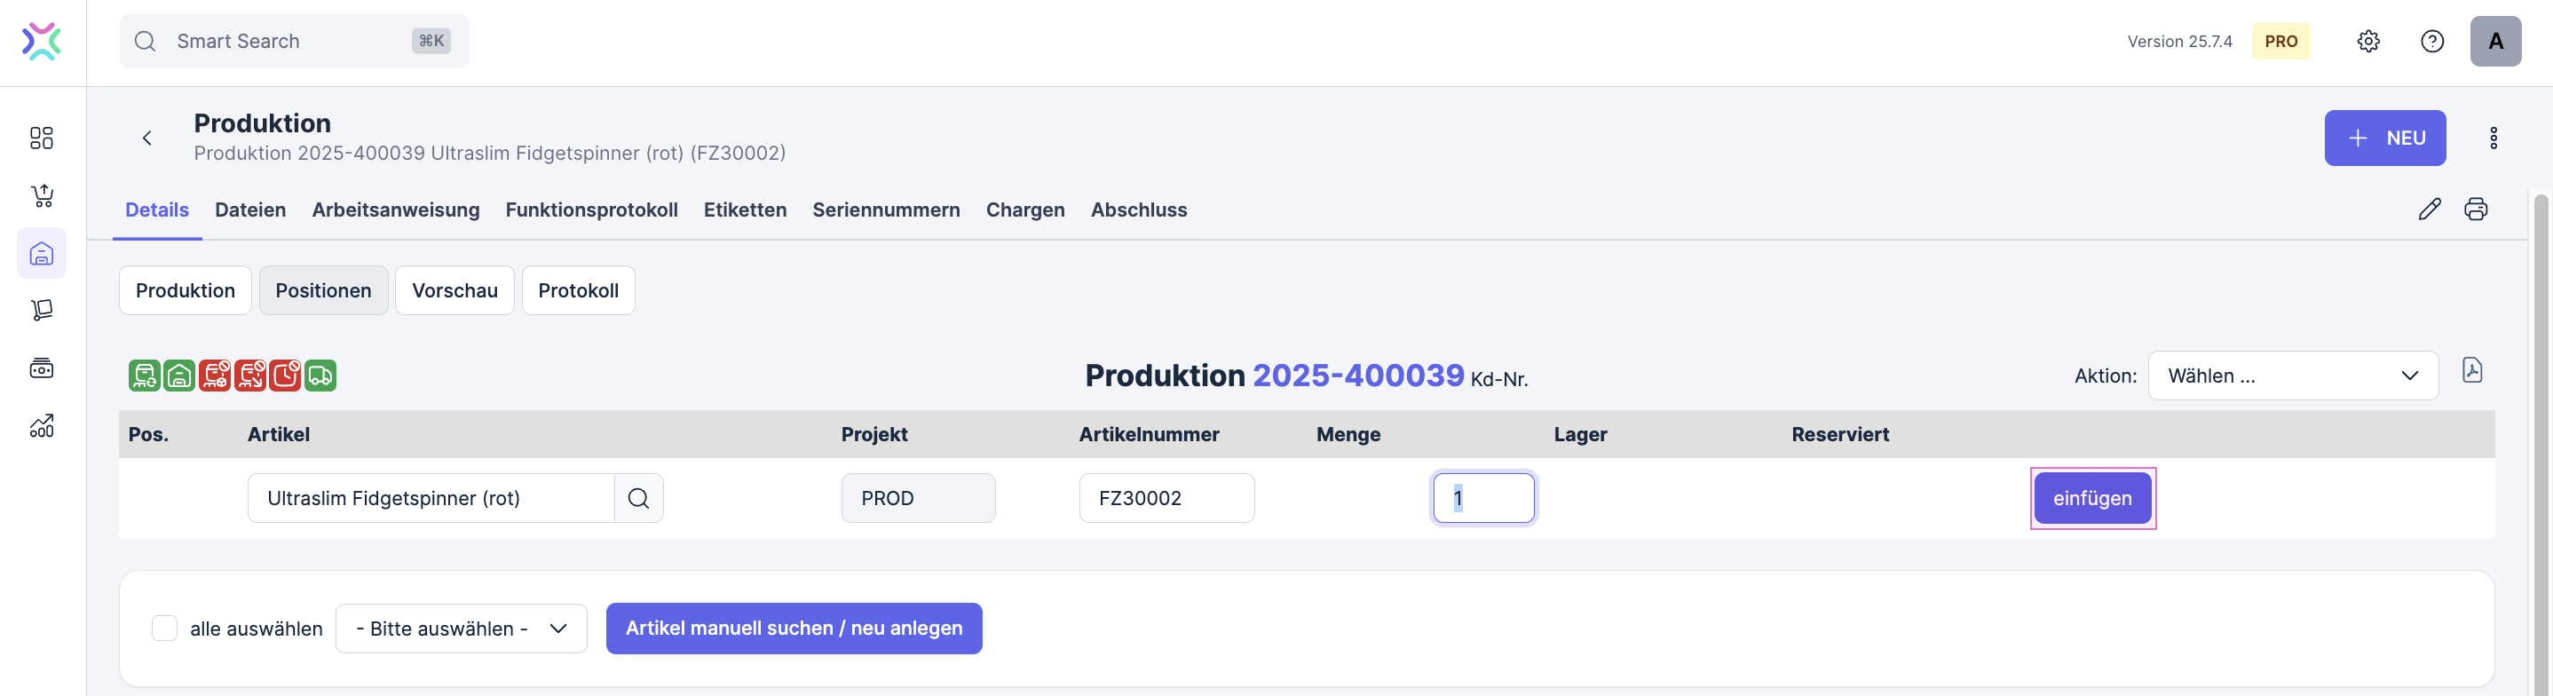
Task: Open the '- Bitte auswählen -' dropdown
Action: coord(461,629)
